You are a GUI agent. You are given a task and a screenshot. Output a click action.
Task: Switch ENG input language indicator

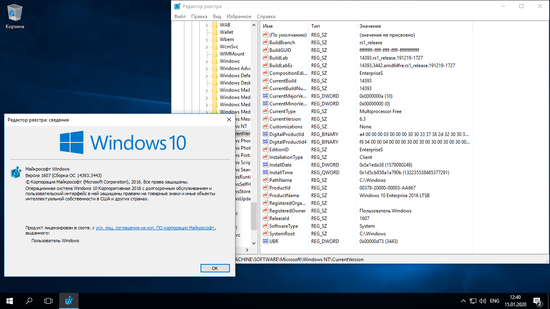pos(494,301)
